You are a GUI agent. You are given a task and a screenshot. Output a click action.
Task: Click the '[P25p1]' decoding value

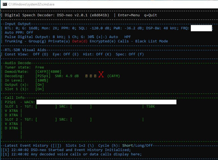pyautogui.click(x=43, y=76)
